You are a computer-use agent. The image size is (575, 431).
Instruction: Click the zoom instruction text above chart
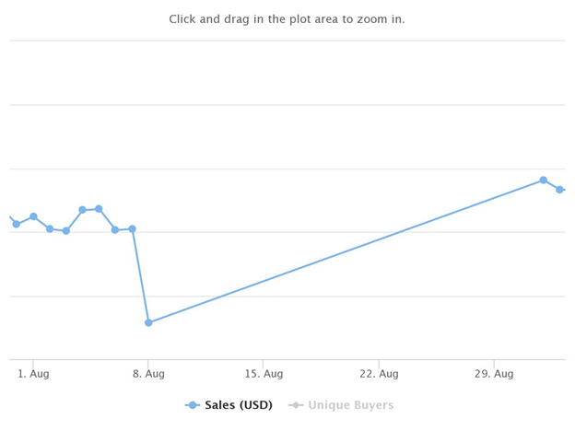point(287,19)
